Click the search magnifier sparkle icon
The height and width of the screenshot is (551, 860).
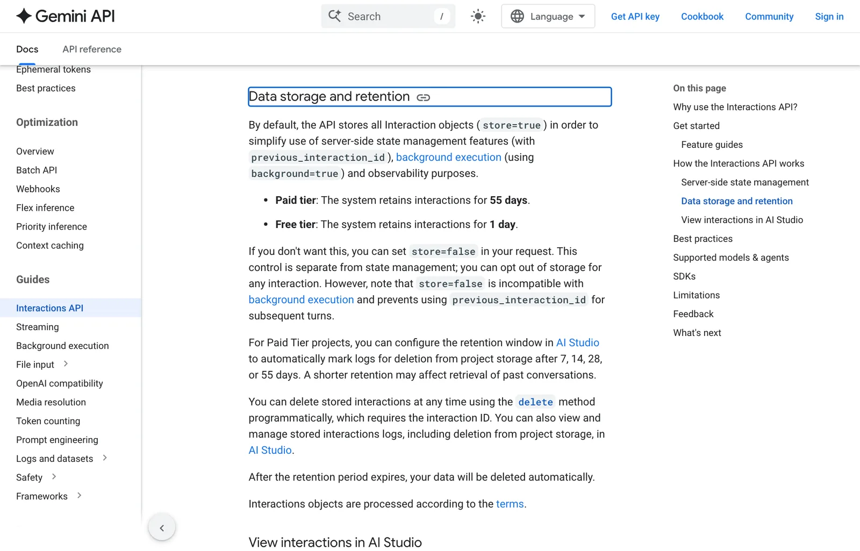pos(334,16)
